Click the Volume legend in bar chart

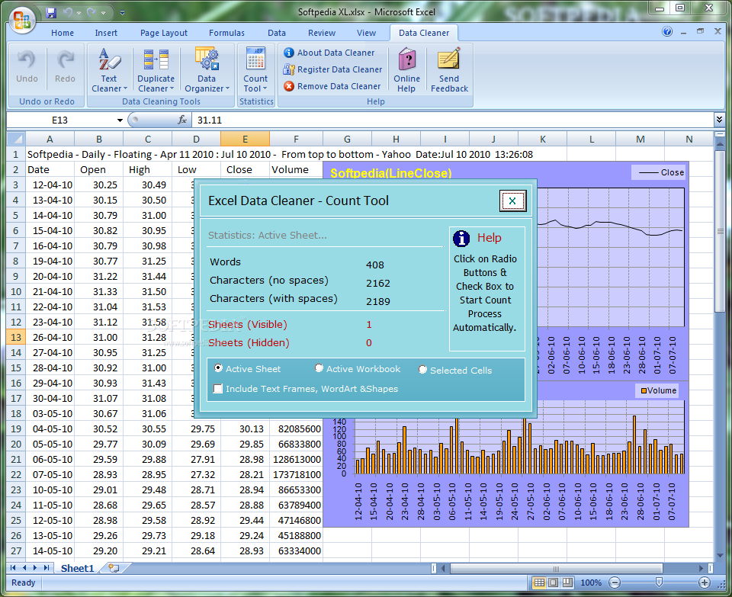click(658, 390)
